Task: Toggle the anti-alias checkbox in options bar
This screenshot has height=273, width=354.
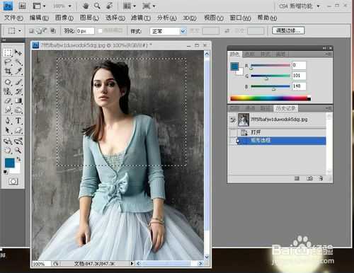Action: (x=100, y=31)
